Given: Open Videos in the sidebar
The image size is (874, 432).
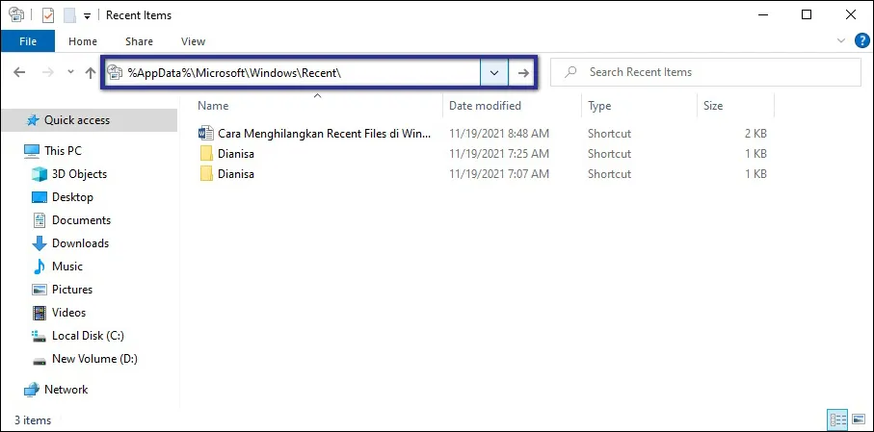Looking at the screenshot, I should tap(68, 313).
